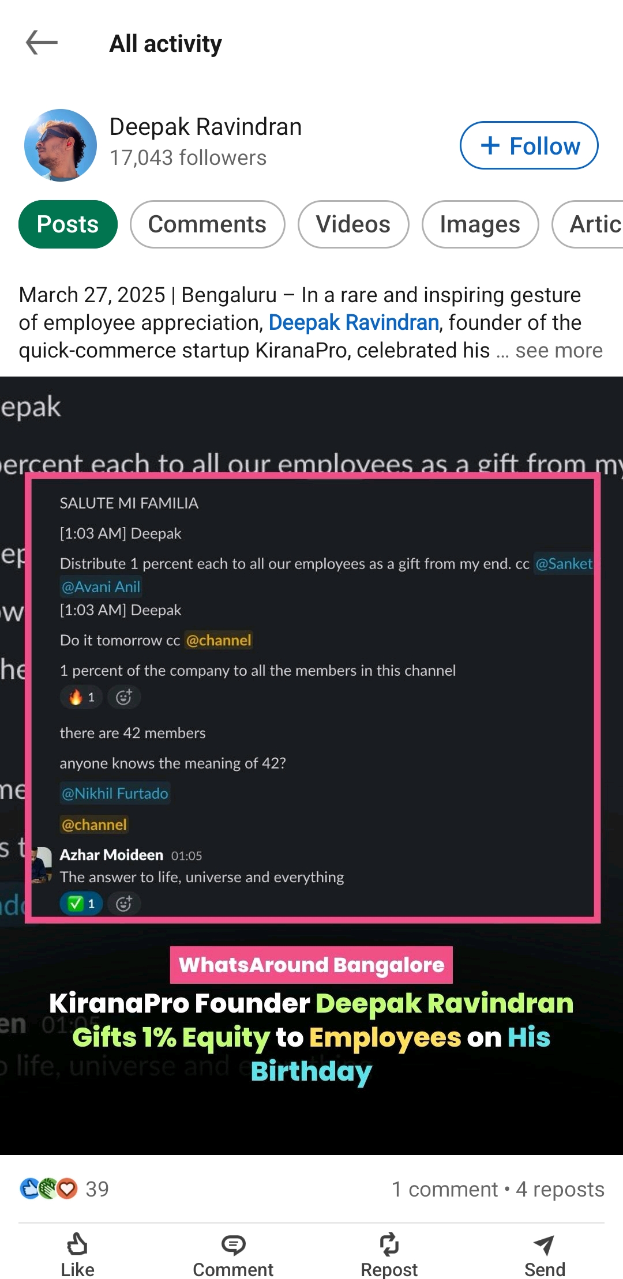
Task: Open Deepak Ravindran's profile picture
Action: [61, 145]
